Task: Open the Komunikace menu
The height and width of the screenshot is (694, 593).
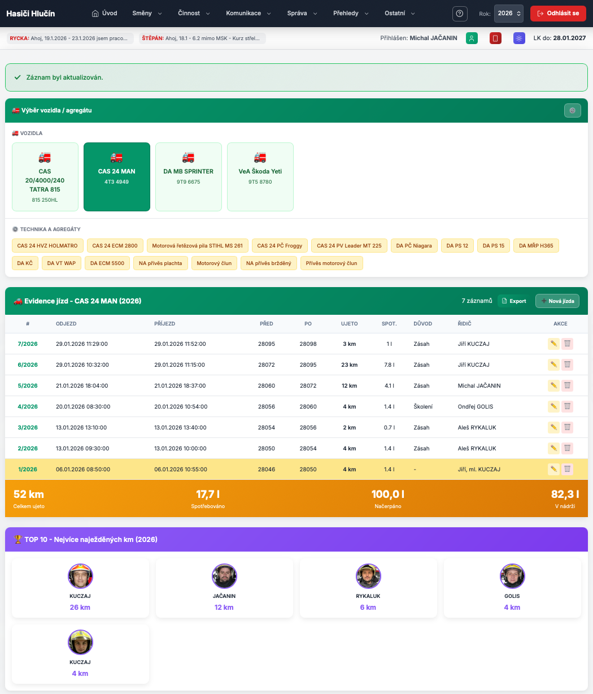Action: (x=248, y=14)
